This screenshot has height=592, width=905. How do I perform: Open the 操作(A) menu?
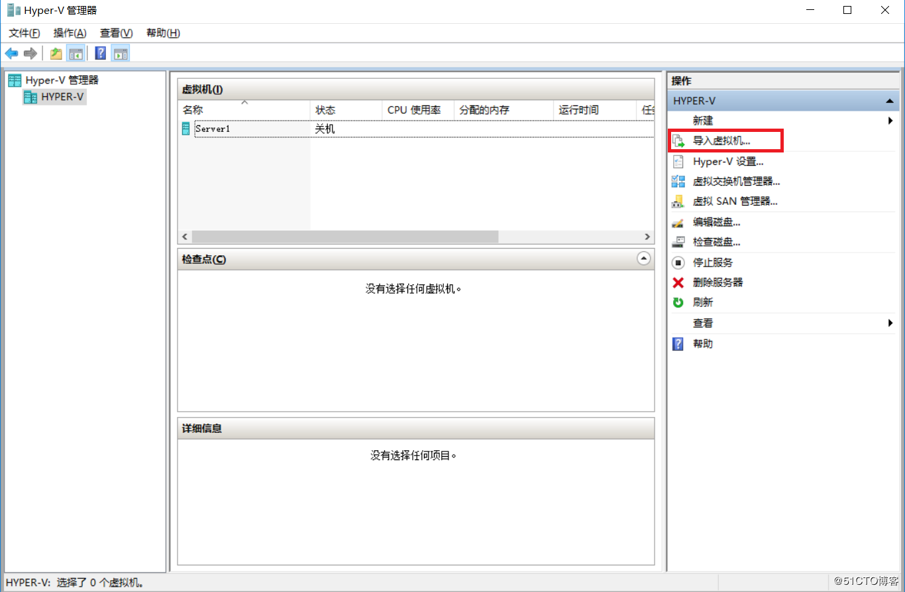coord(69,32)
